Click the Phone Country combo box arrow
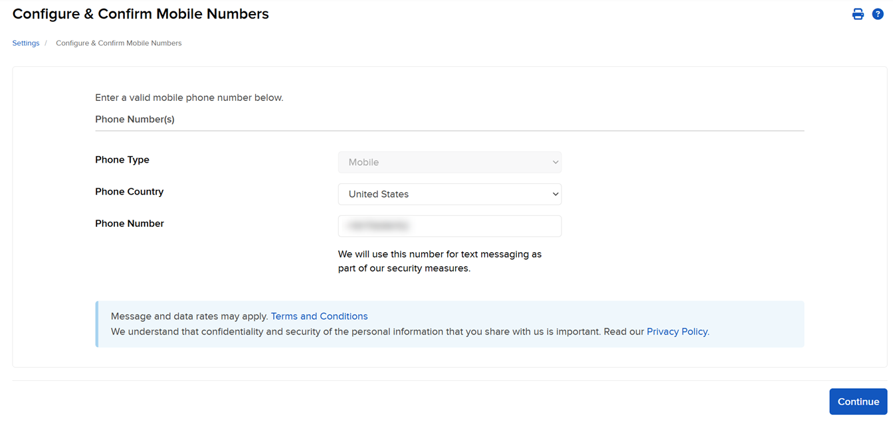This screenshot has width=893, height=422. [x=555, y=194]
